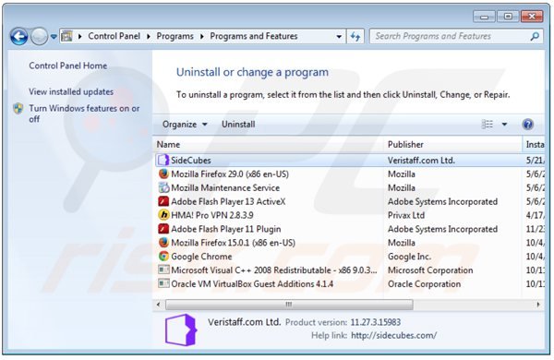The width and height of the screenshot is (554, 360).
Task: Select Adobe Flash Player 11 Plugin icon
Action: coord(163,229)
